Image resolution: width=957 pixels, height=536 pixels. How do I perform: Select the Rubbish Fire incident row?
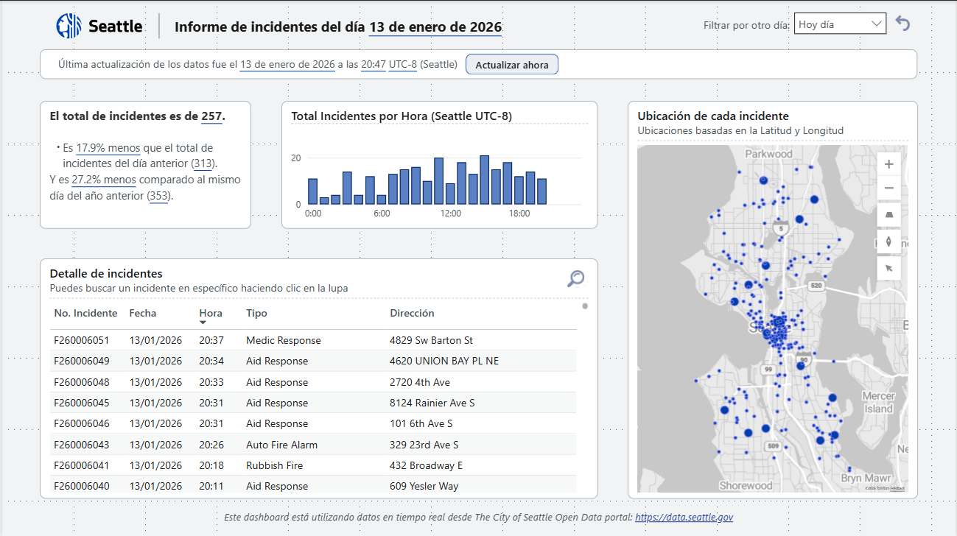coord(274,465)
